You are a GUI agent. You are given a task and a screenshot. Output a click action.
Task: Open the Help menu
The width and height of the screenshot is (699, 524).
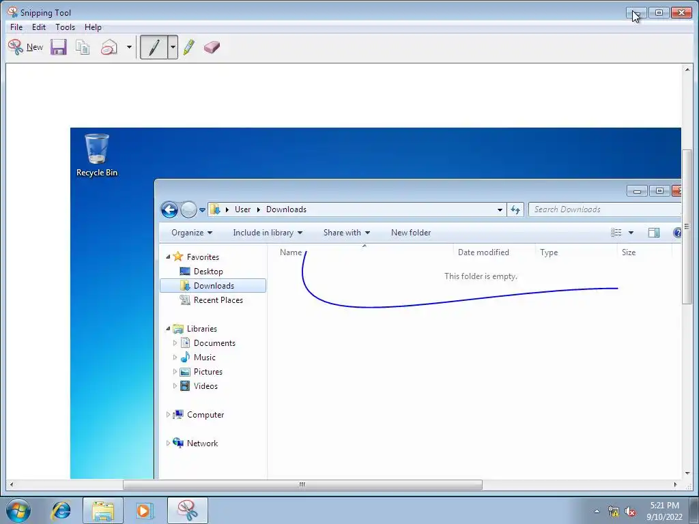(x=93, y=27)
